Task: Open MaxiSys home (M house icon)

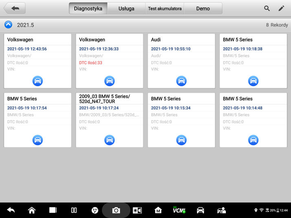Action: click(158, 210)
